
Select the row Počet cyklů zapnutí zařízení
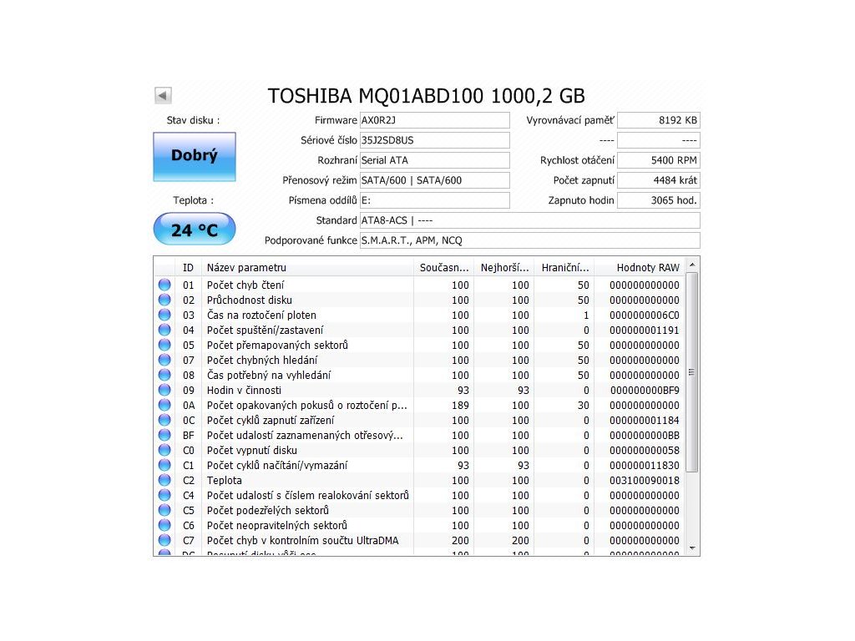419,421
